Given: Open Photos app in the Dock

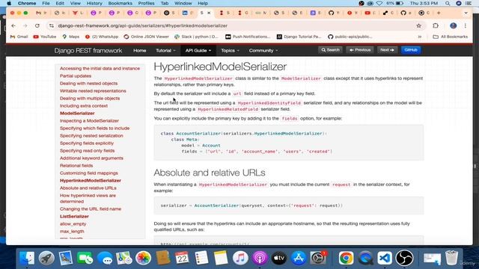Looking at the screenshot, I should point(143,258).
